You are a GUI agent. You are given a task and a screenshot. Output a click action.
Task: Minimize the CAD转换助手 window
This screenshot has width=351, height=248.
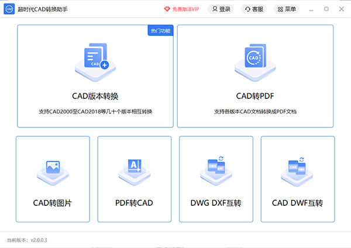click(311, 9)
